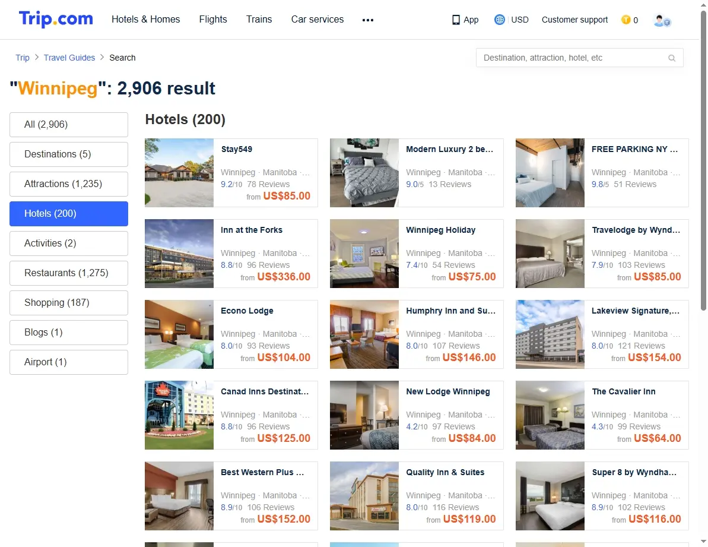708x547 pixels.
Task: Click Winnipeg Holiday title
Action: click(441, 230)
